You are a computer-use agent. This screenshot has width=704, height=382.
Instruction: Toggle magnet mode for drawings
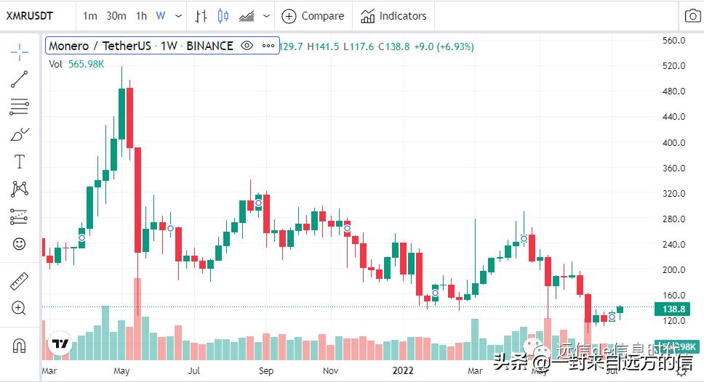(x=20, y=346)
